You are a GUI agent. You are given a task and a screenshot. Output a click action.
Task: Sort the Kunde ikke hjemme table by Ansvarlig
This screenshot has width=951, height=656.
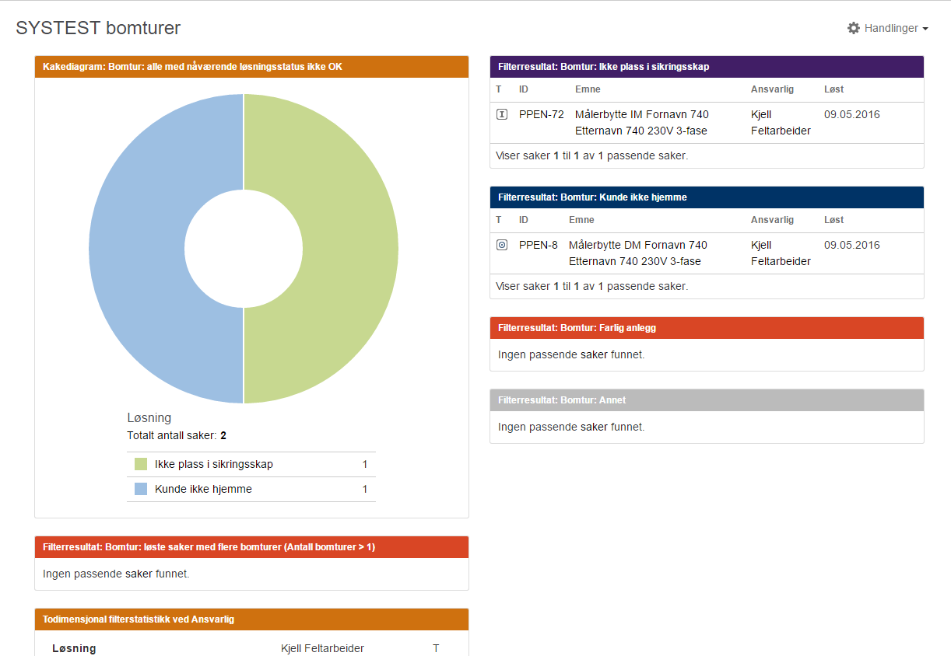771,220
